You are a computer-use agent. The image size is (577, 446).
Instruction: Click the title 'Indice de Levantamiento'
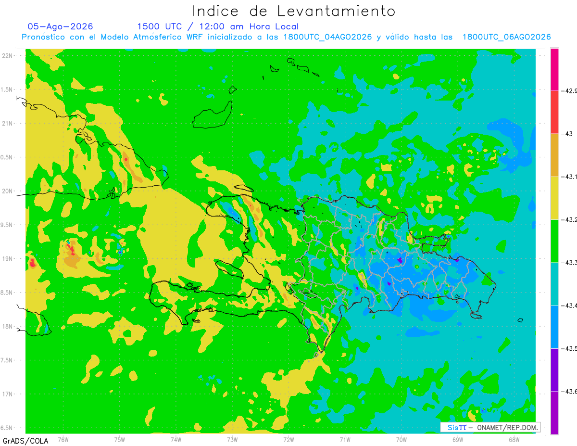294,11
